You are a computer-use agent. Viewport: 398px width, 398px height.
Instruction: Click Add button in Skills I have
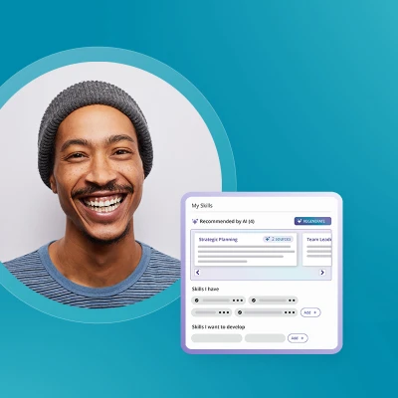pos(310,312)
